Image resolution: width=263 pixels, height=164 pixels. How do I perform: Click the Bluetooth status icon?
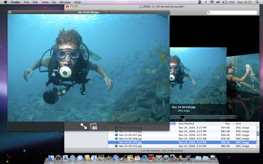pyautogui.click(x=206, y=2)
